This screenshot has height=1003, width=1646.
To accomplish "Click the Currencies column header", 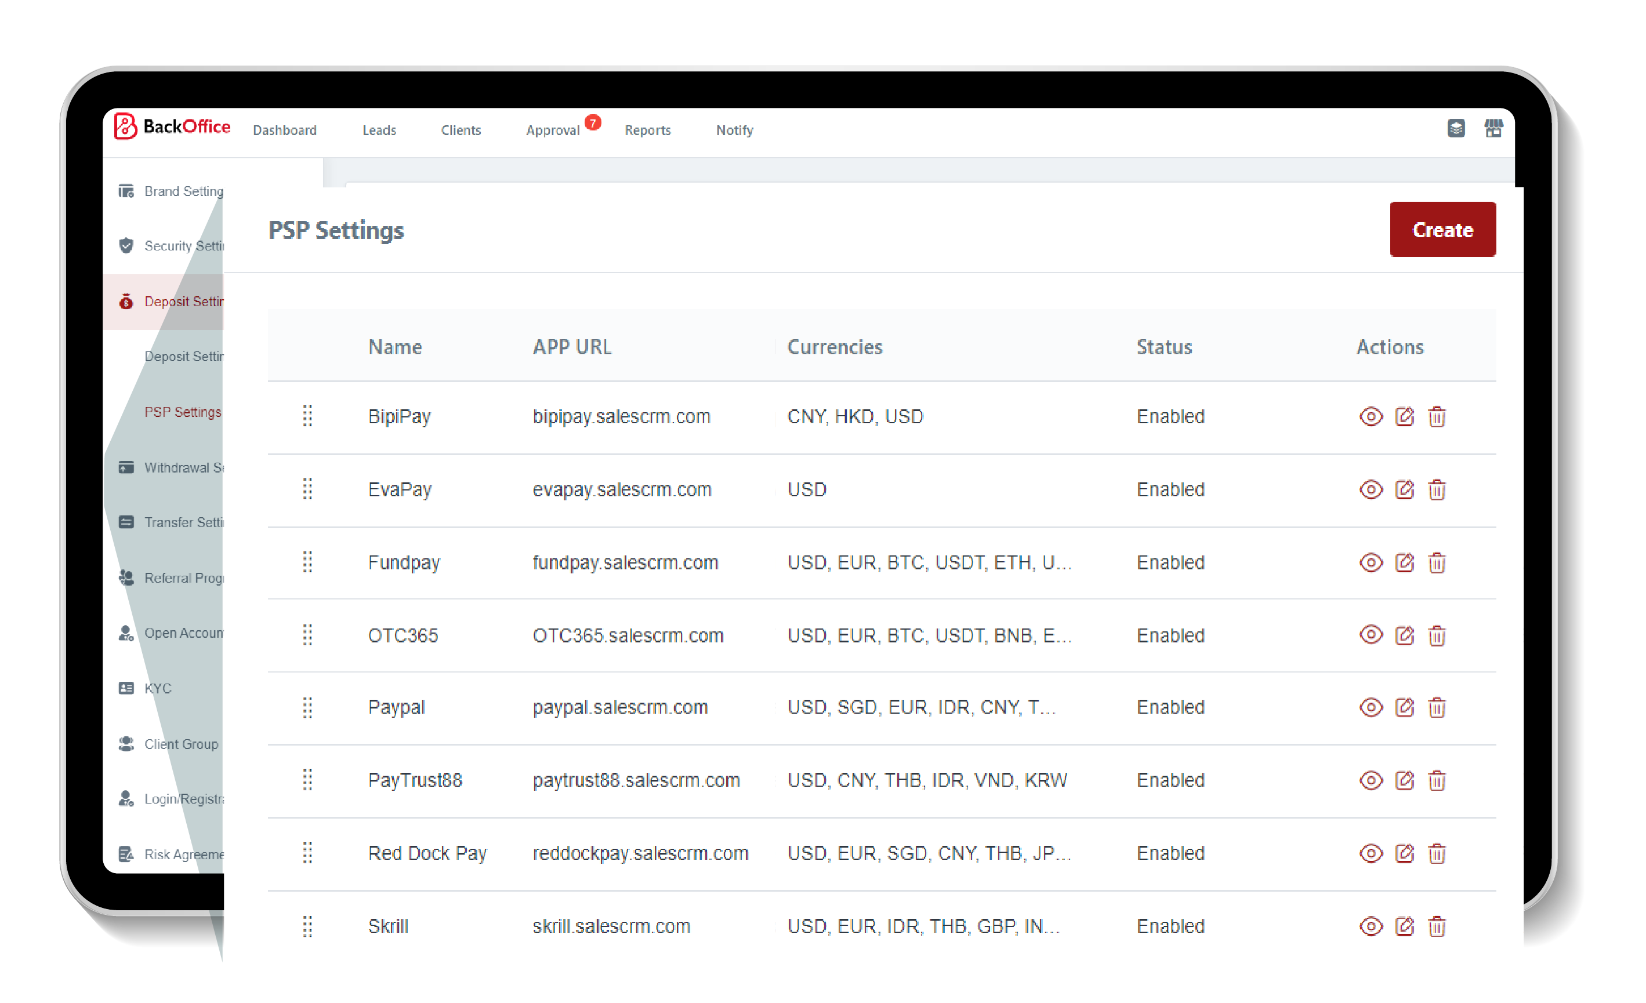I will [x=835, y=347].
